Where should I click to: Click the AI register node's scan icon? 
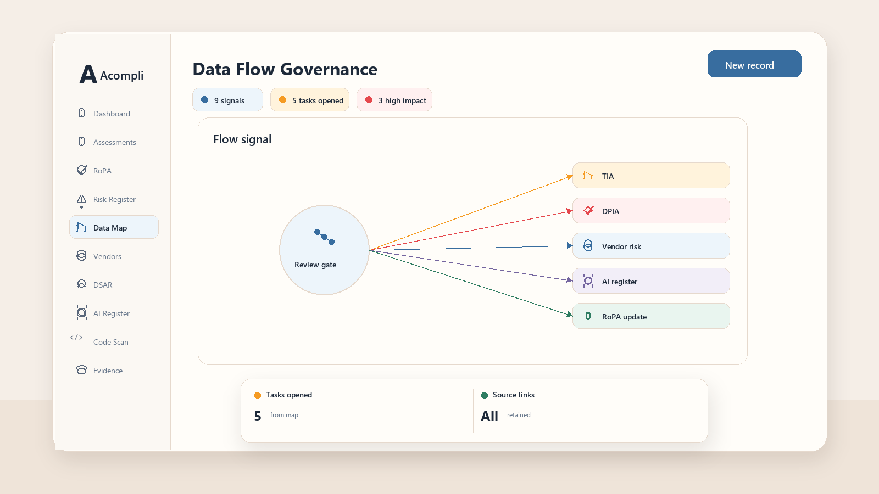click(588, 281)
